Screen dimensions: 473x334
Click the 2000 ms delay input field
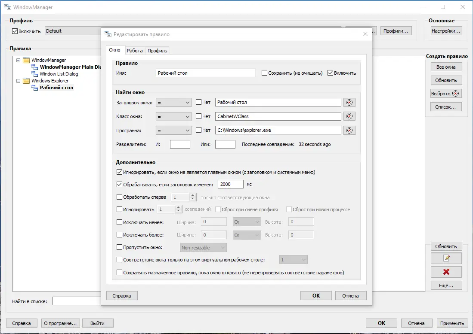[x=230, y=184]
